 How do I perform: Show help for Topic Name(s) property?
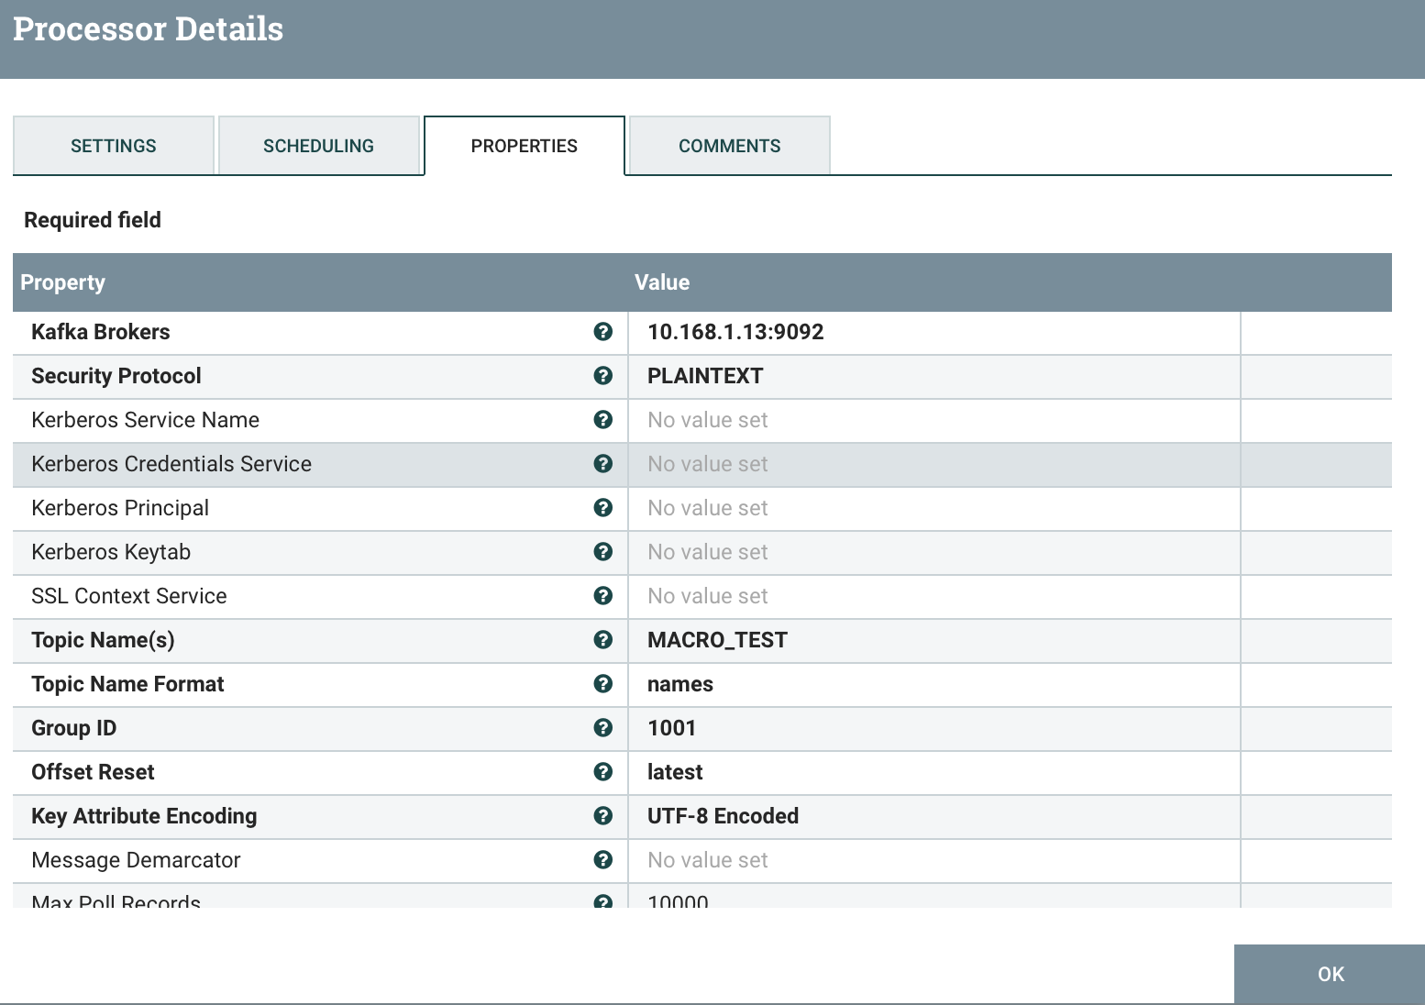(x=602, y=640)
